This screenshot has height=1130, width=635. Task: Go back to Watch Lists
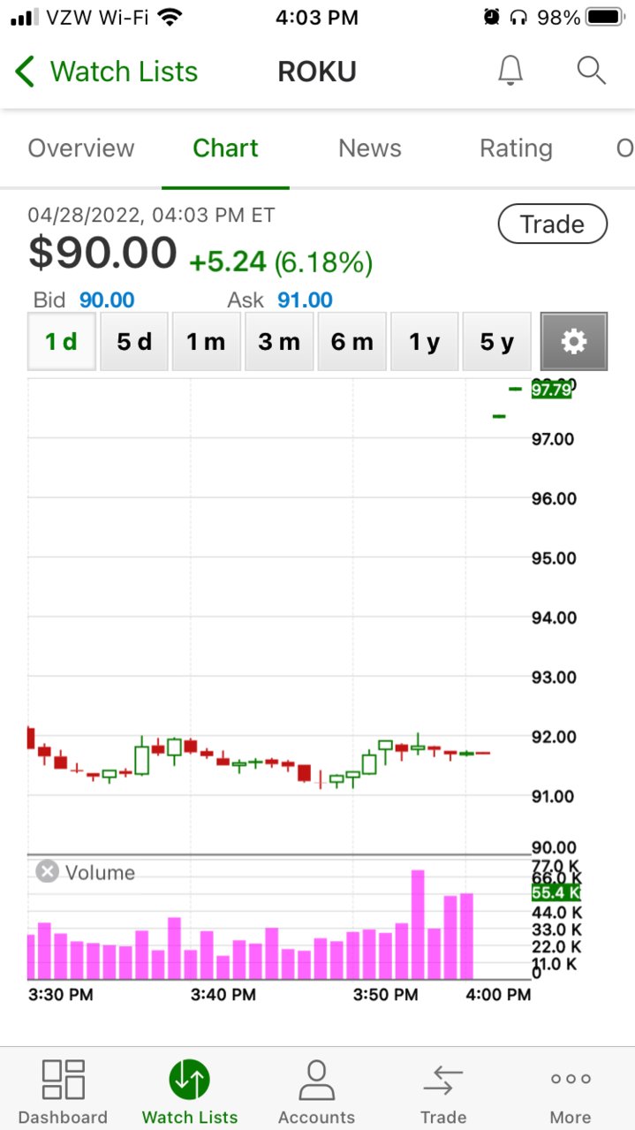click(106, 72)
